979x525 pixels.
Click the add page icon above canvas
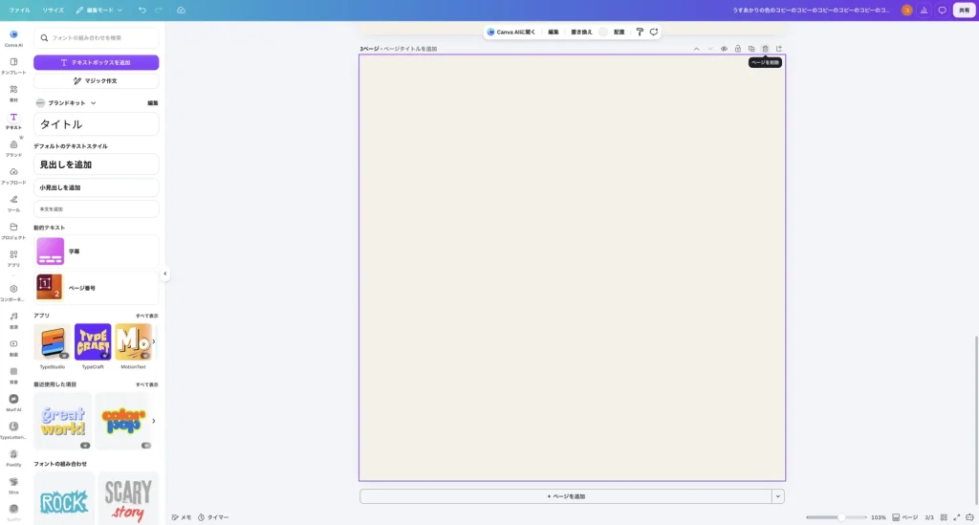point(778,49)
